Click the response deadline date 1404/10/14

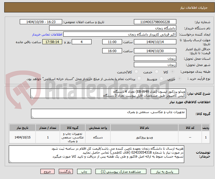tap(155, 42)
